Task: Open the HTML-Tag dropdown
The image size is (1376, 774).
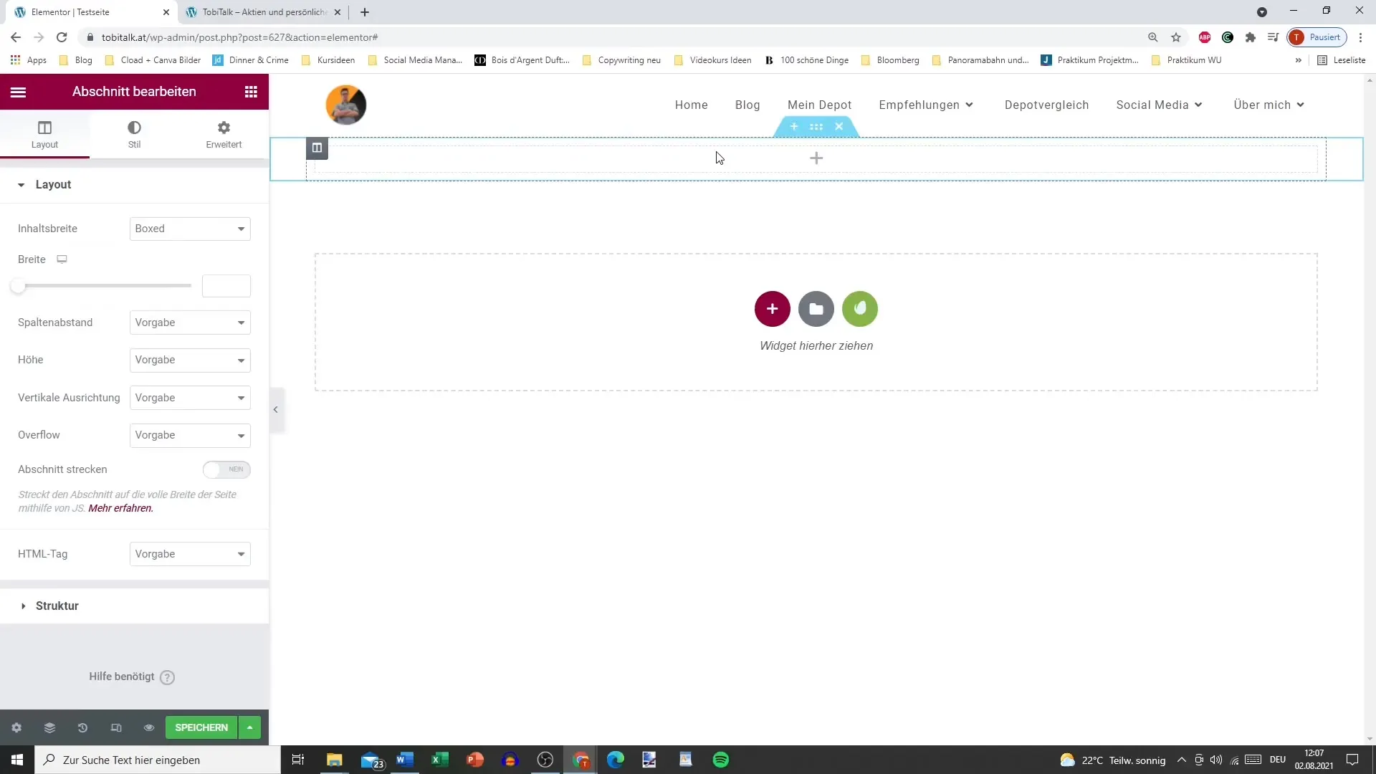Action: click(x=190, y=554)
